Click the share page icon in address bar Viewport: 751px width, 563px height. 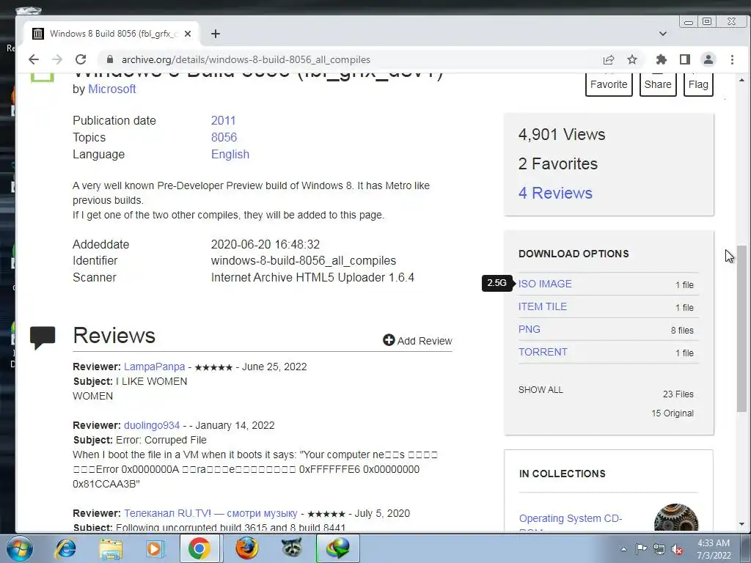pyautogui.click(x=609, y=59)
